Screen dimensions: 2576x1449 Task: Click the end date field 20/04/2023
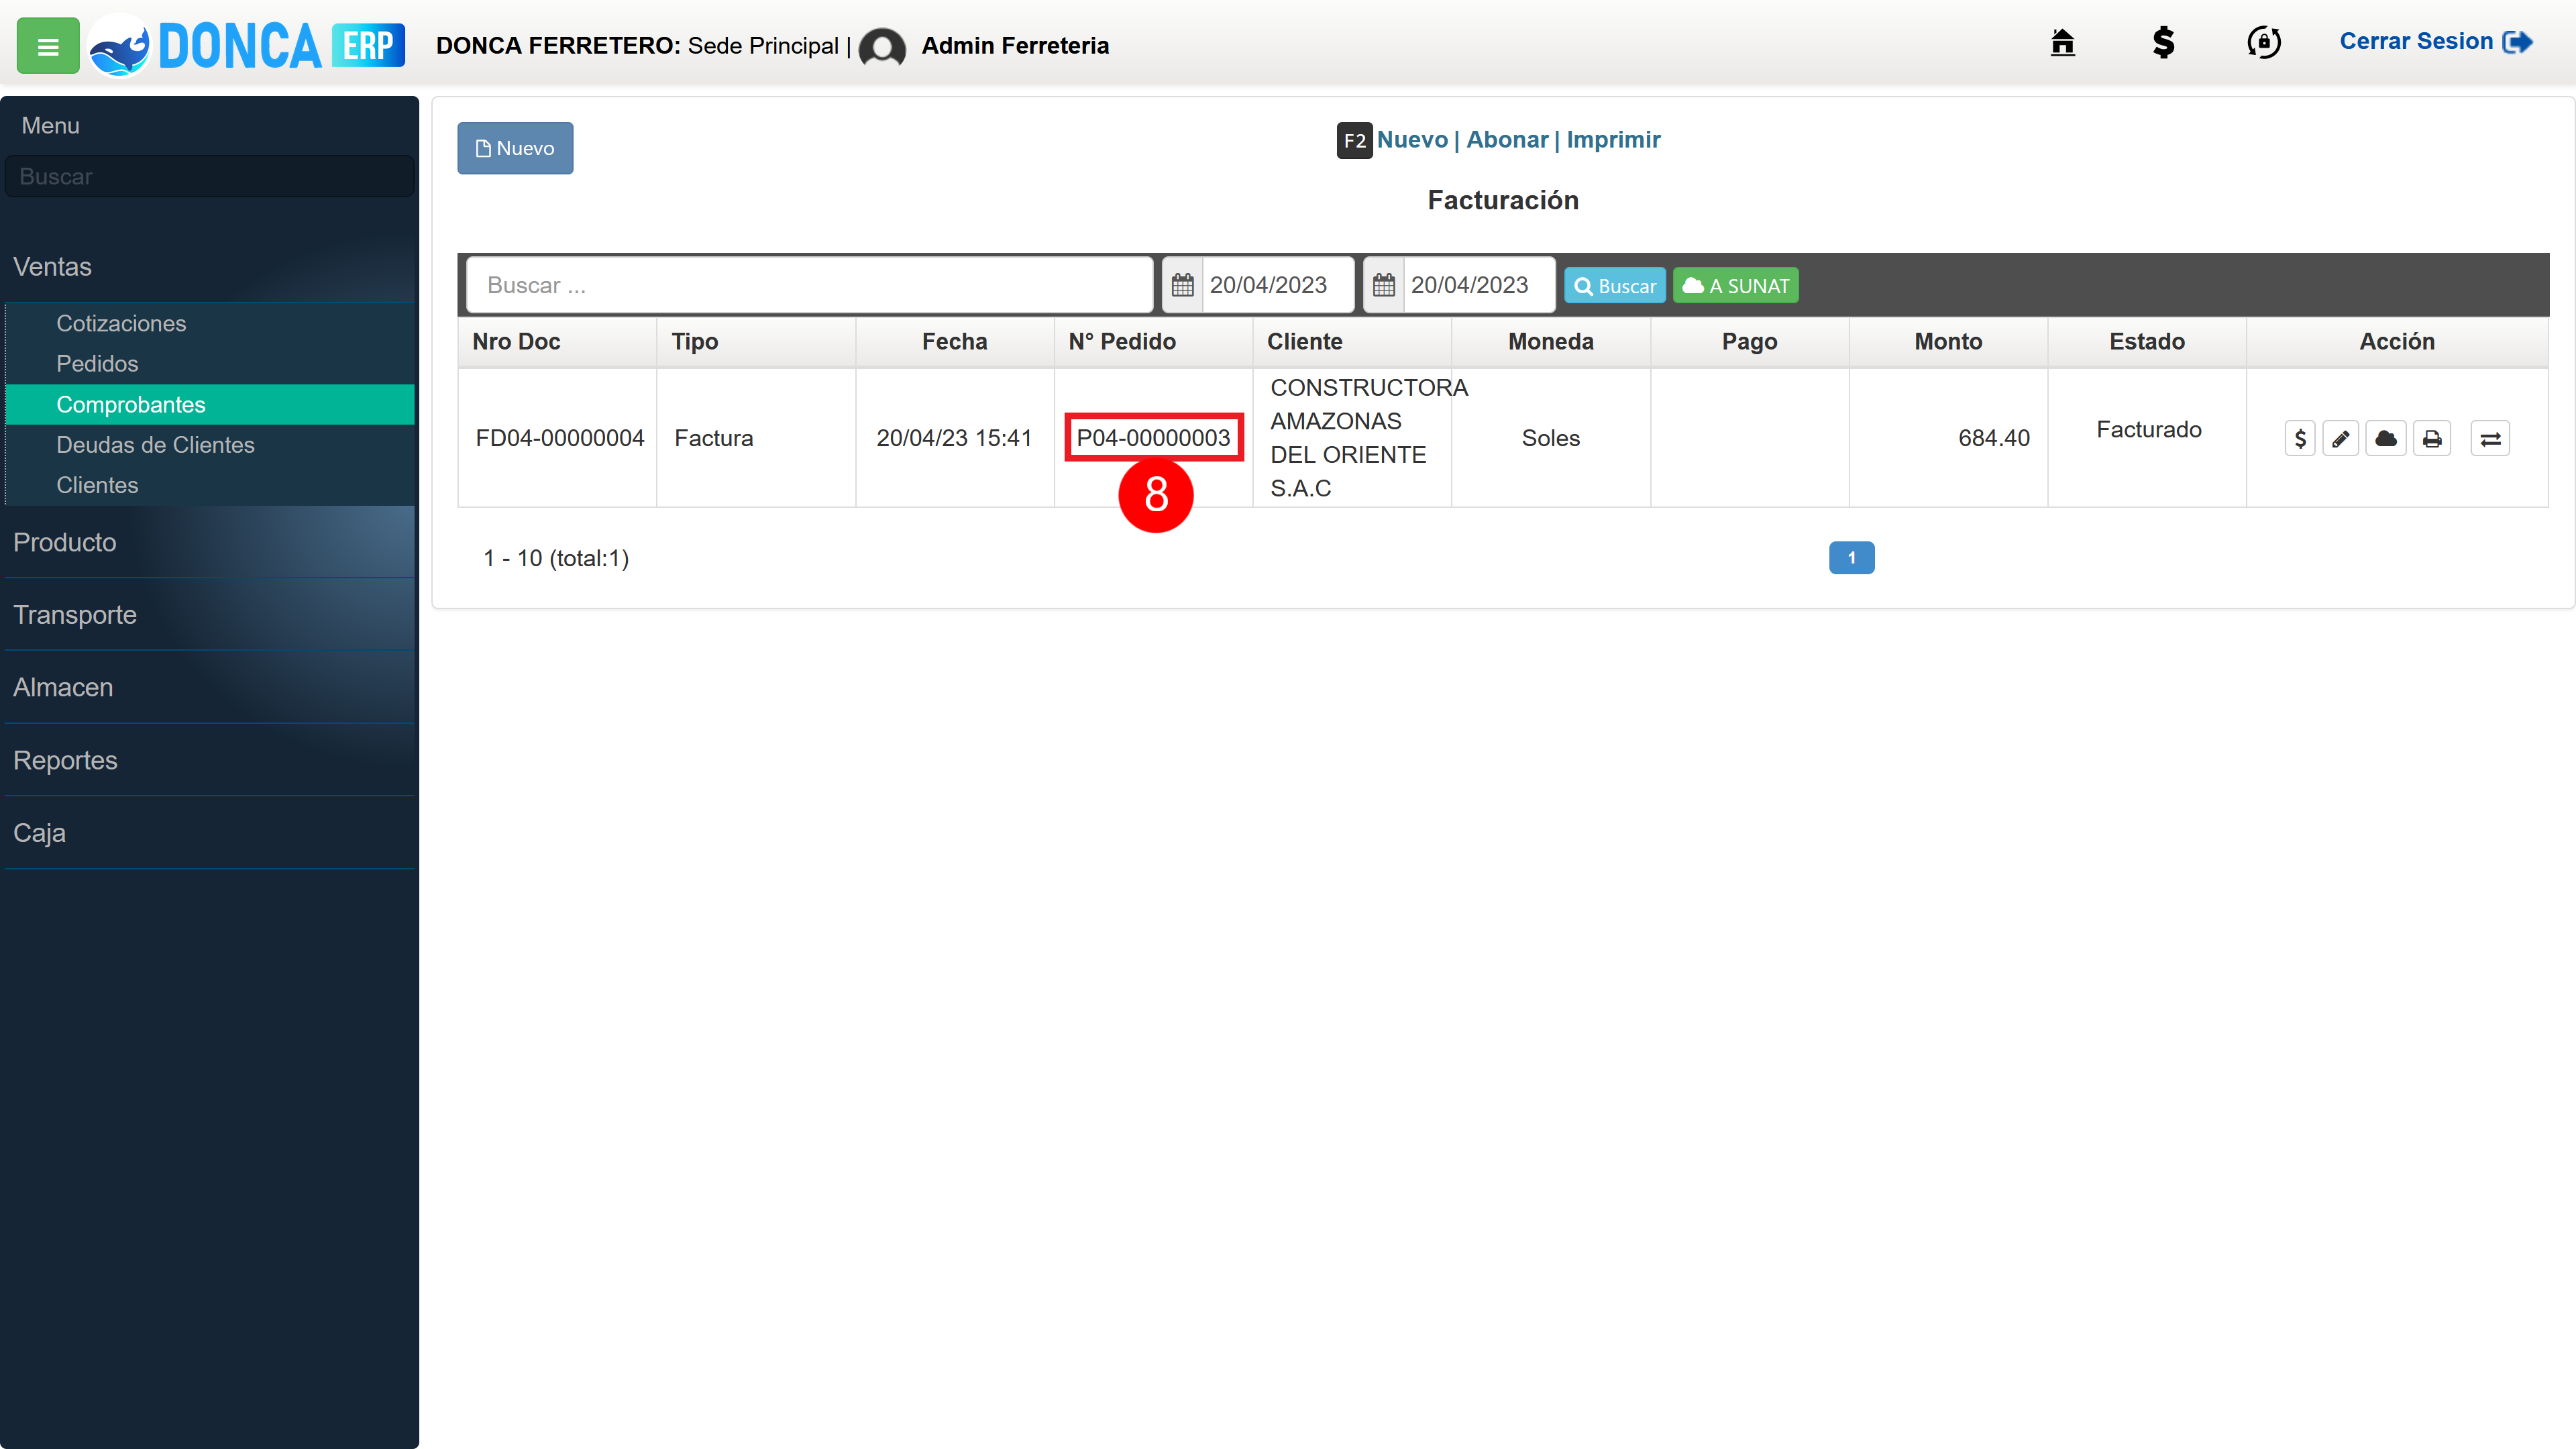point(1478,285)
